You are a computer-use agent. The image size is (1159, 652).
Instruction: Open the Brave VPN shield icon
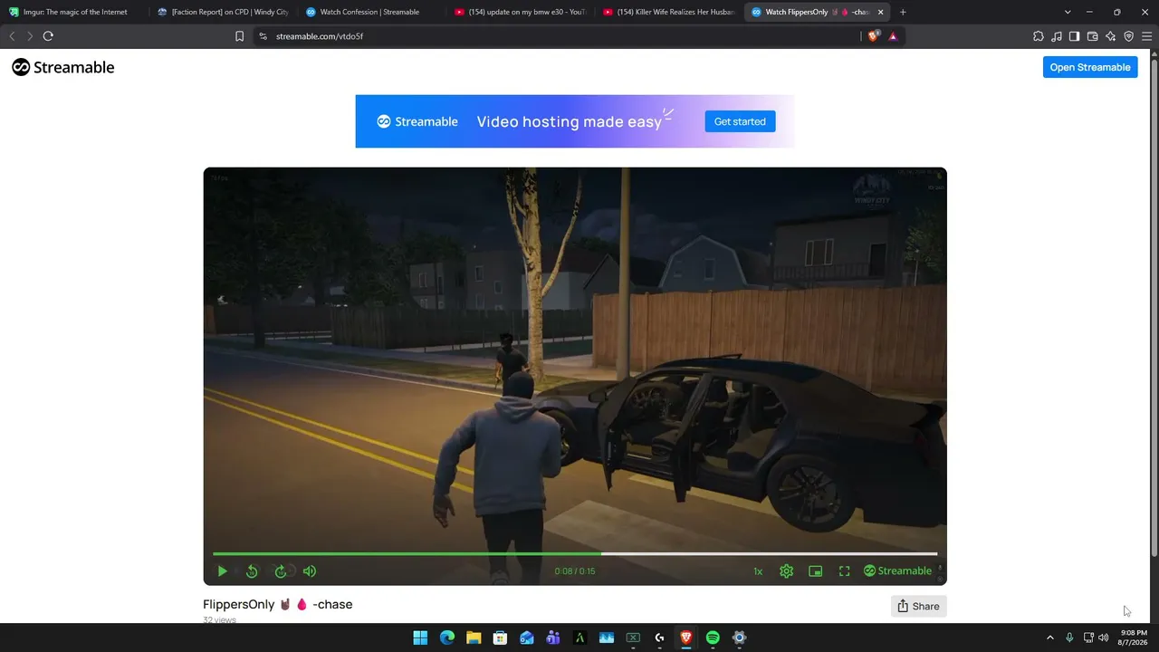[x=1128, y=36]
